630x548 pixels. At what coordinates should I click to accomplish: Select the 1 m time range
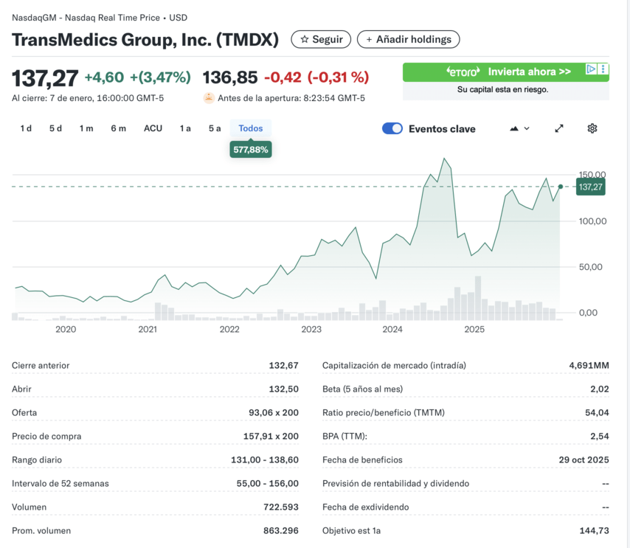coord(86,128)
